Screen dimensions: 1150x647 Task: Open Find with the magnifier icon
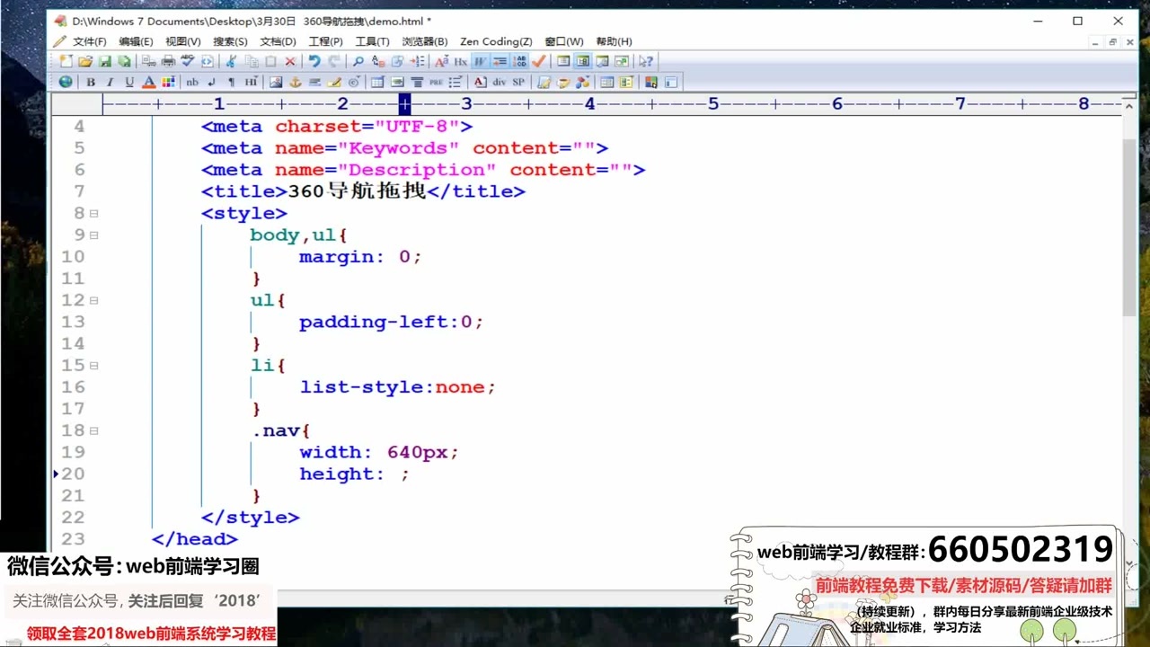tap(358, 61)
